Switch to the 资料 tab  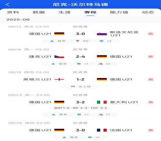13,12
